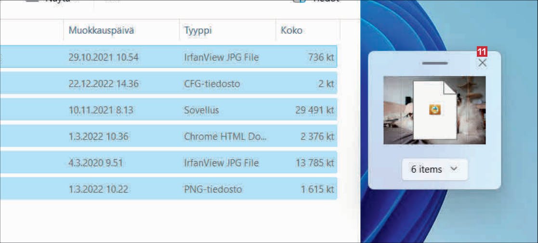Click the 29.10.2021 10.54 date cell
The height and width of the screenshot is (243, 538).
coord(103,57)
